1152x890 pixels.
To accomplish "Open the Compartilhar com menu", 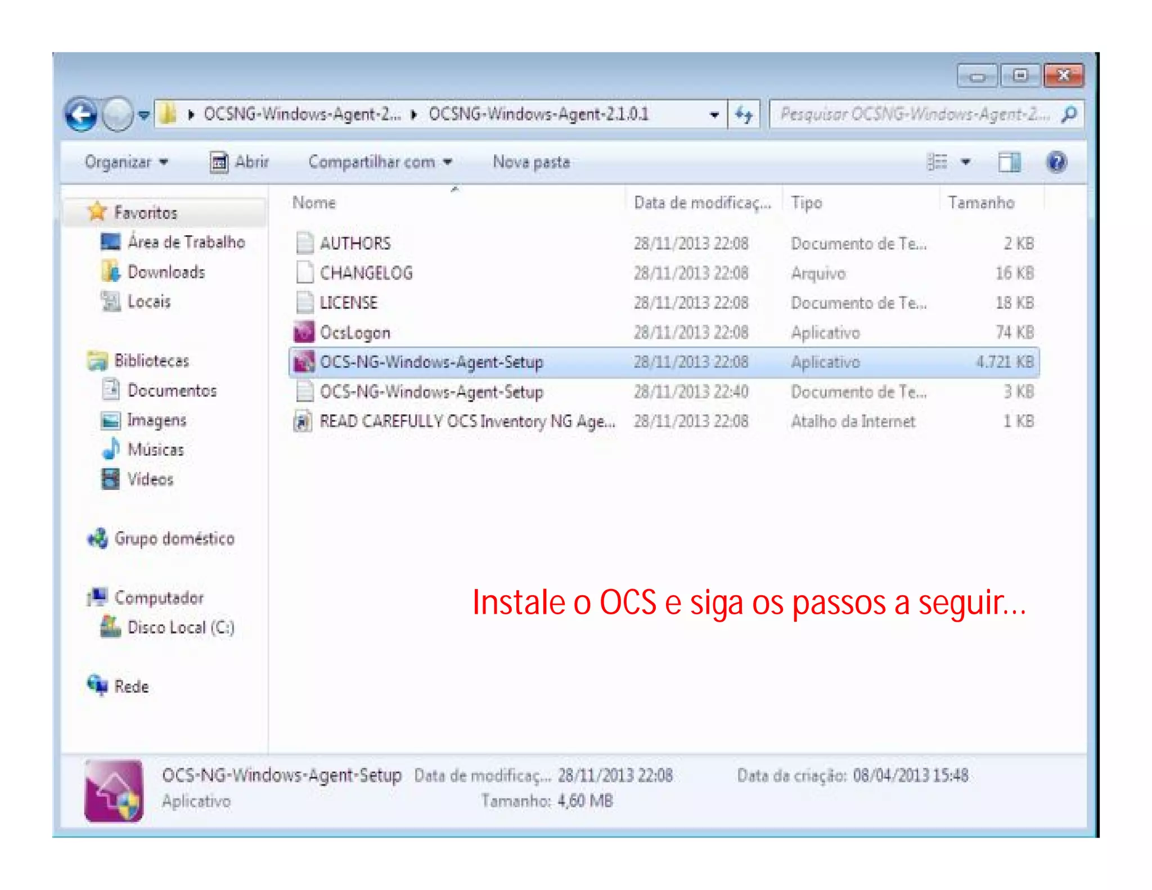I will 380,162.
